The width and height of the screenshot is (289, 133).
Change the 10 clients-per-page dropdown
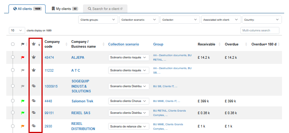coord(17,31)
